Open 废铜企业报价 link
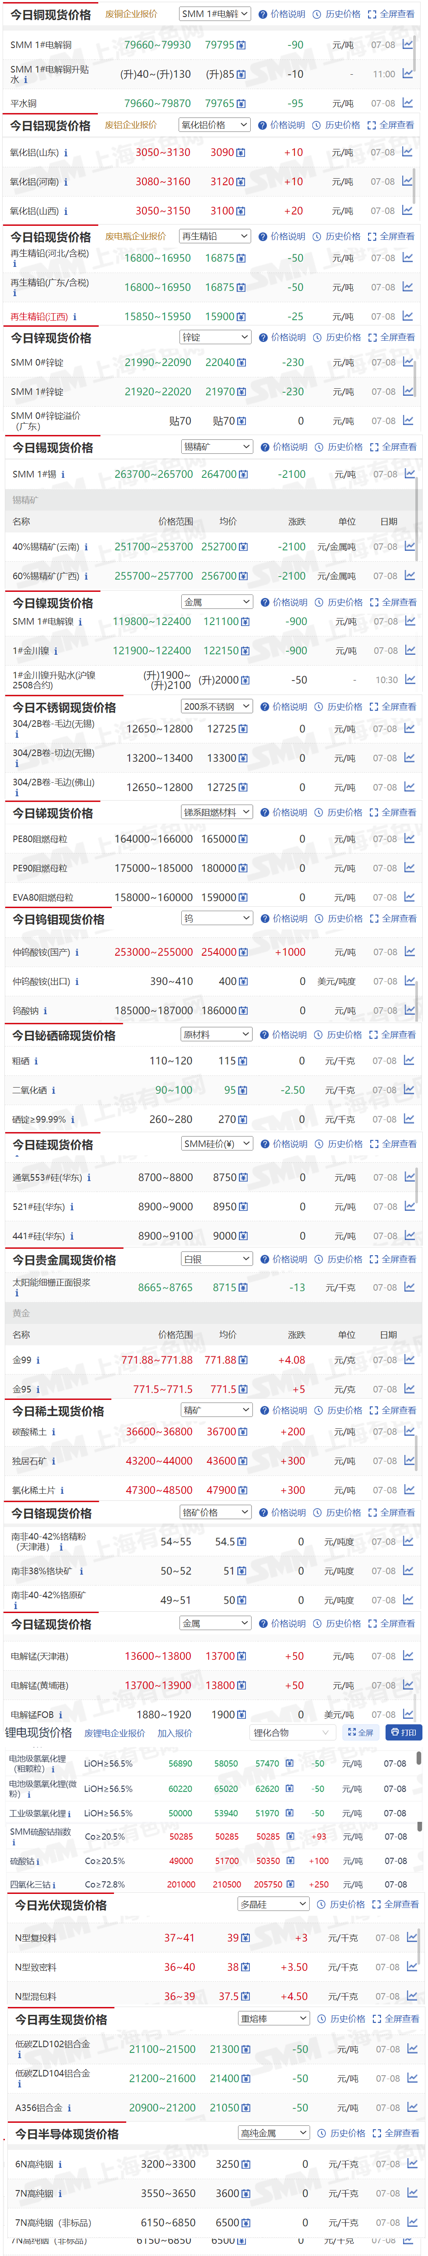Image resolution: width=428 pixels, height=2256 pixels. [x=131, y=14]
